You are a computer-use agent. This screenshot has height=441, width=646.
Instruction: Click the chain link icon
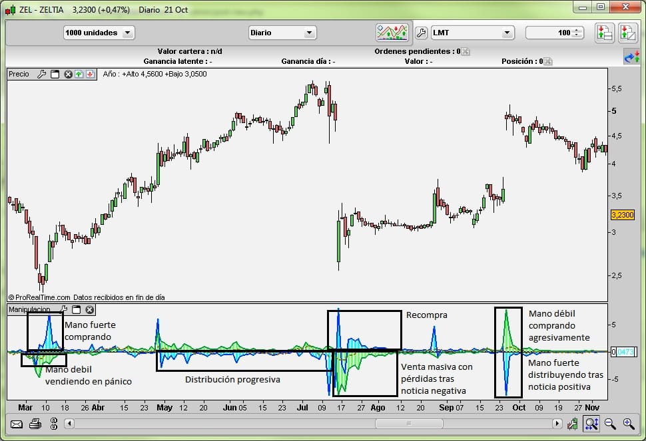[54, 423]
